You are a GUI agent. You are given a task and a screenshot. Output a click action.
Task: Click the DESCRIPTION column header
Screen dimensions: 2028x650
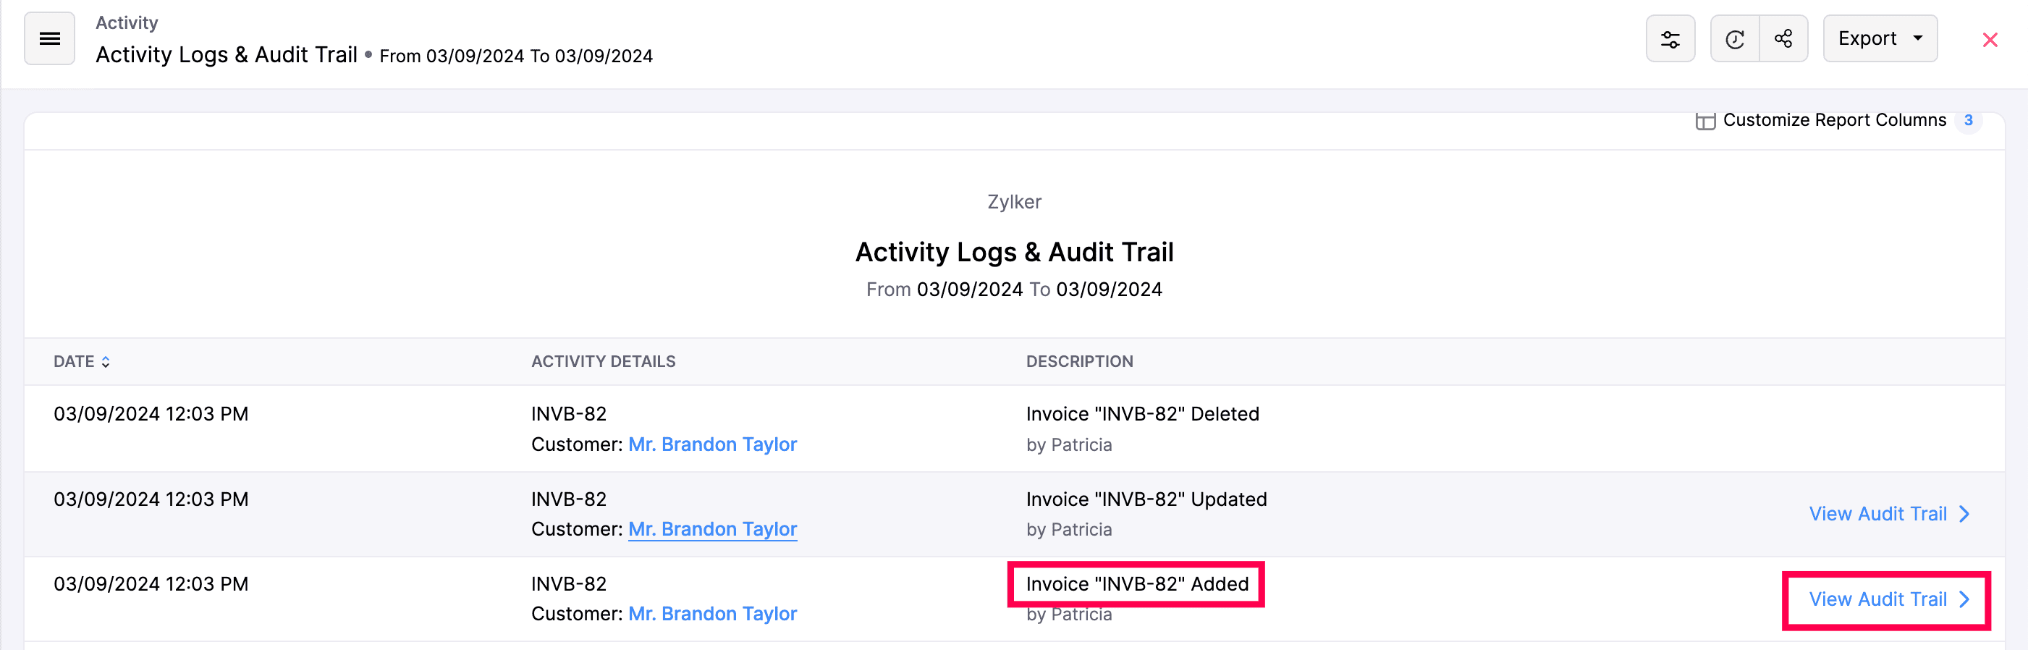click(x=1079, y=361)
